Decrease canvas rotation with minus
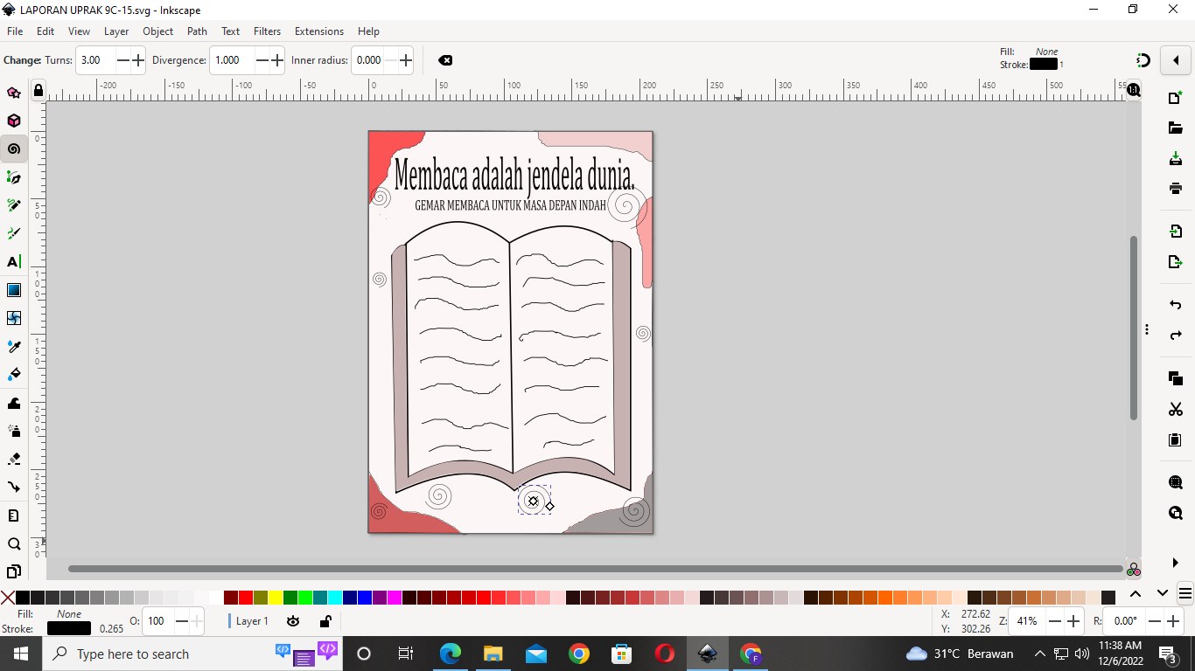The width and height of the screenshot is (1195, 671). pyautogui.click(x=1156, y=621)
